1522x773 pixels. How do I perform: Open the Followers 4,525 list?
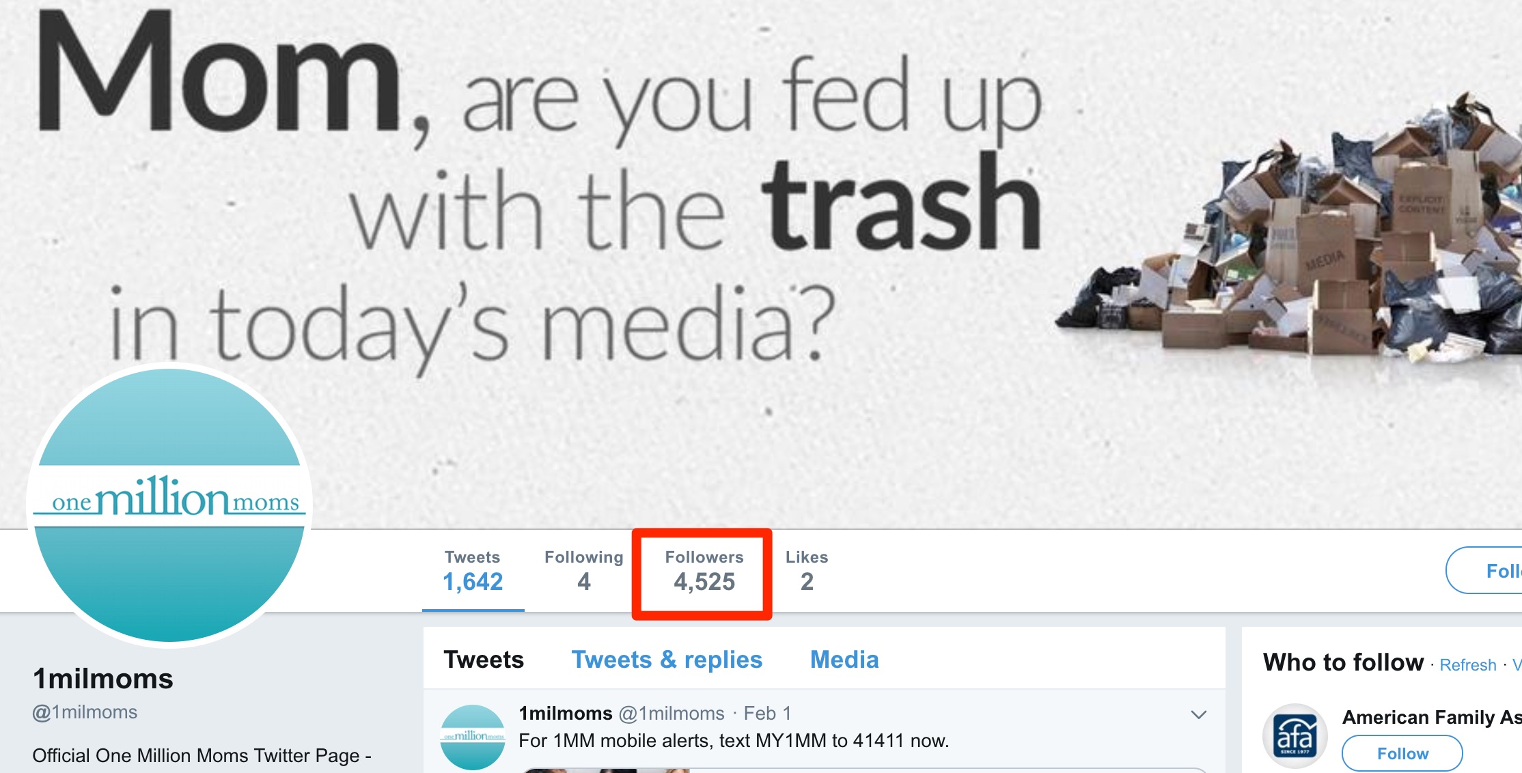click(x=704, y=571)
